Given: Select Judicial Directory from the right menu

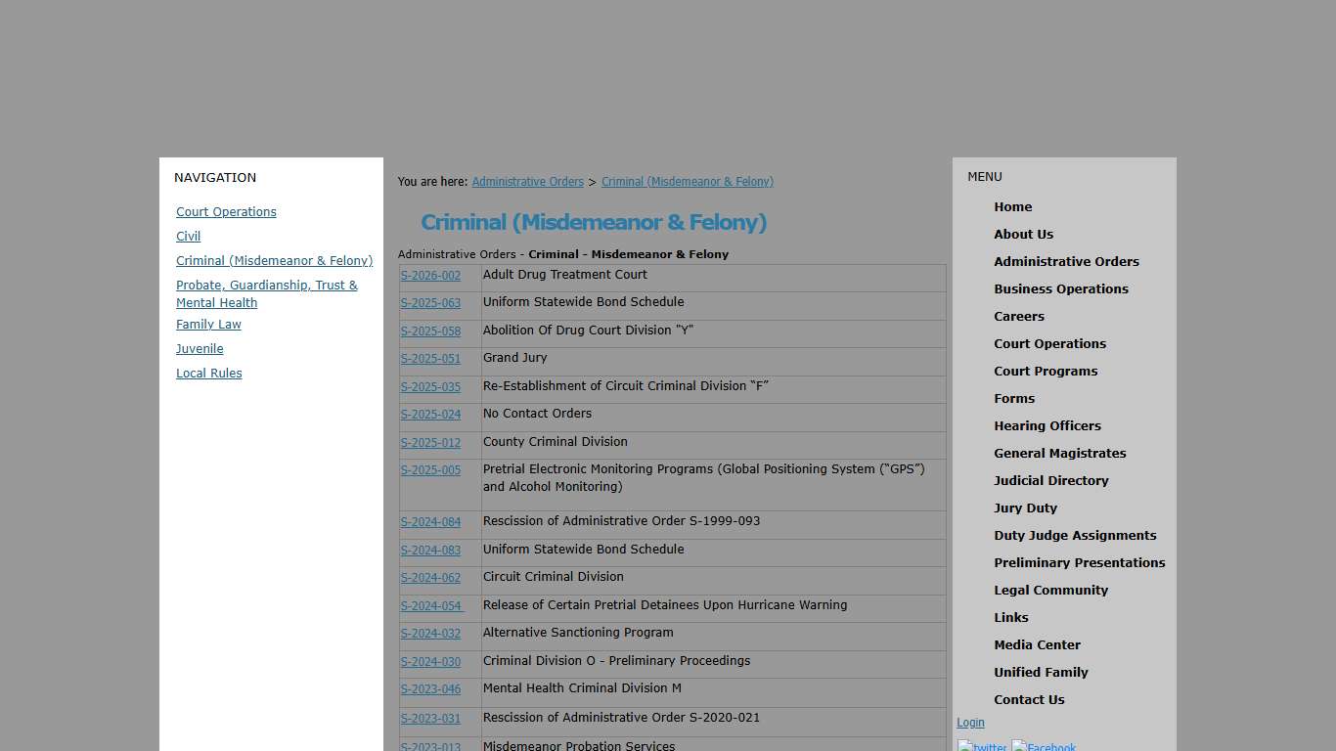Looking at the screenshot, I should click(1051, 480).
